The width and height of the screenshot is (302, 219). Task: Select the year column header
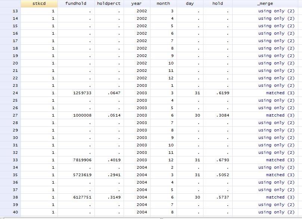tap(137, 4)
